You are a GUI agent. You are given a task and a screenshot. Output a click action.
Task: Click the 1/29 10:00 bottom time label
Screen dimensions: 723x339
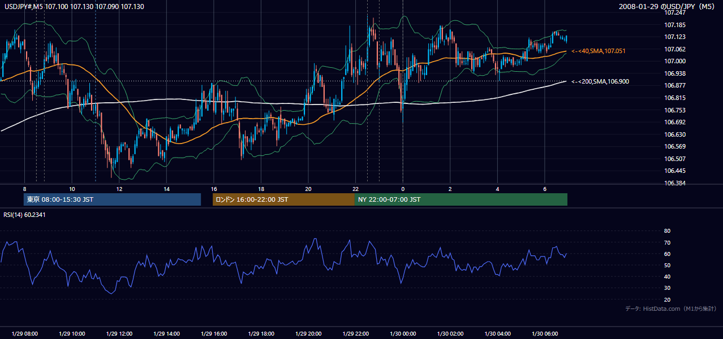click(x=72, y=334)
